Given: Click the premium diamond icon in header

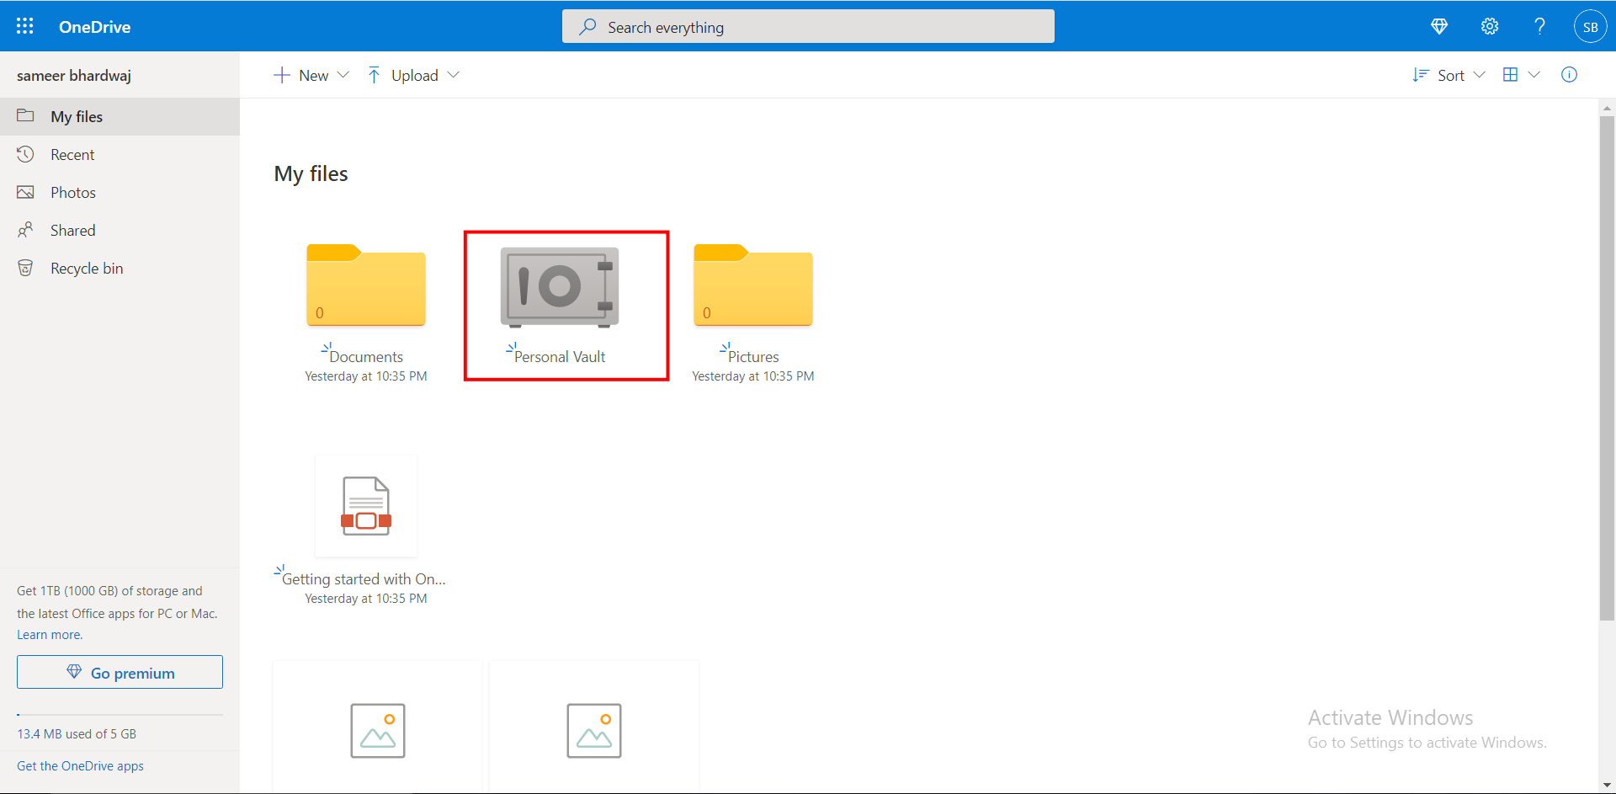Looking at the screenshot, I should coord(1439,26).
